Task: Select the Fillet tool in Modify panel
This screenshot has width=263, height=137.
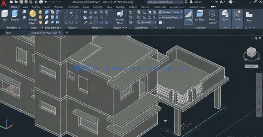Action: tap(107, 17)
